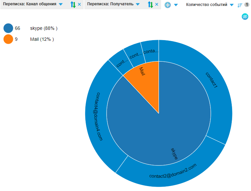The image size is (251, 191).
Task: Select the contact4@domain4.com ring segment
Action: pos(98,116)
